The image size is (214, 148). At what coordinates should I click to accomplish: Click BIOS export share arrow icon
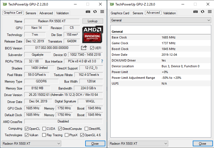click(84, 48)
